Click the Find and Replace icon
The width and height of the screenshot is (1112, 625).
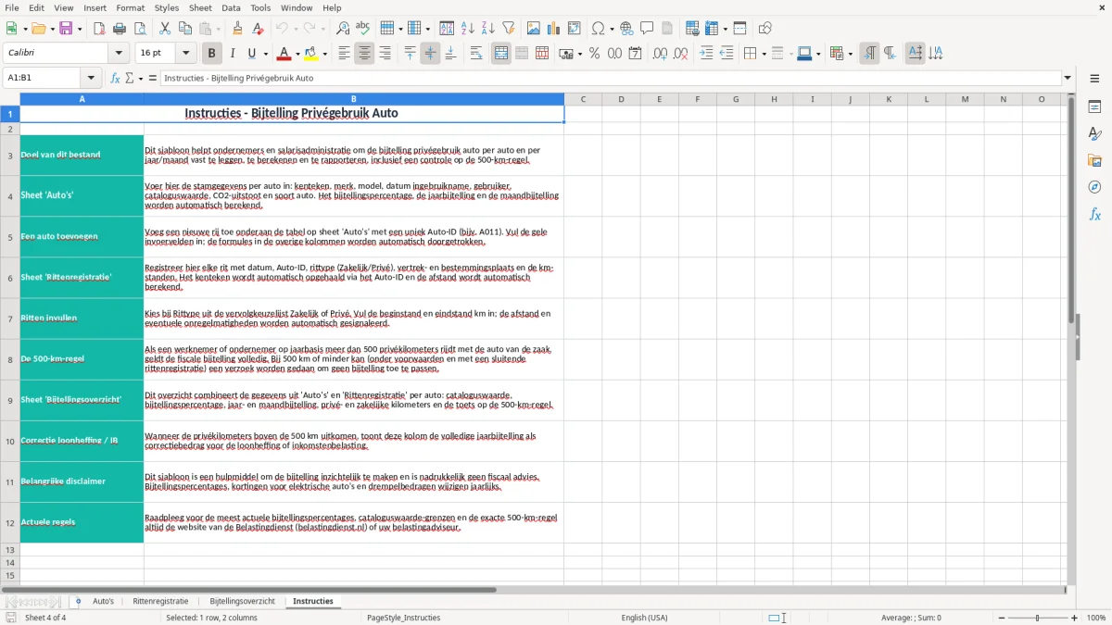[x=343, y=29]
